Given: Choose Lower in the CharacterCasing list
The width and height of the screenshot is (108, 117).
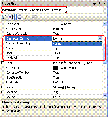Looking at the screenshot, I should [77, 53].
